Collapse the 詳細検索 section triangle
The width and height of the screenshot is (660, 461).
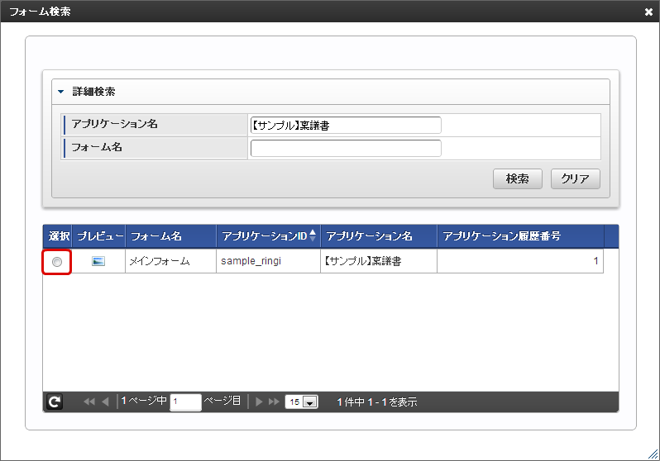click(60, 92)
